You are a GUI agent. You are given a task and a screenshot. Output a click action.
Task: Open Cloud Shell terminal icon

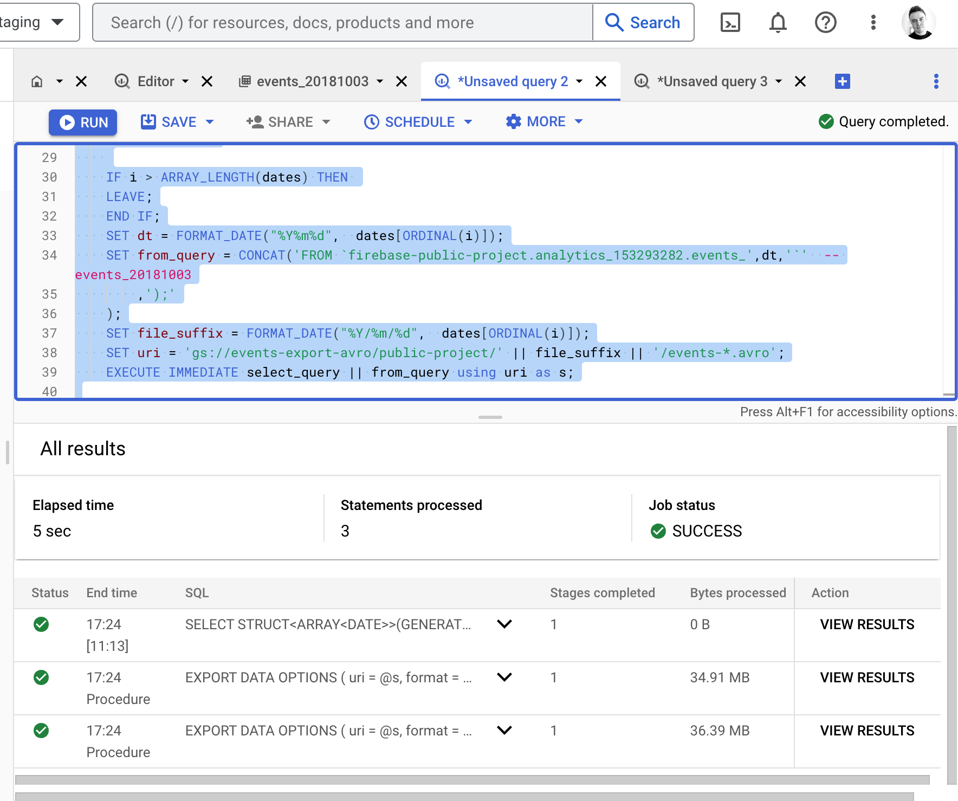pyautogui.click(x=730, y=23)
